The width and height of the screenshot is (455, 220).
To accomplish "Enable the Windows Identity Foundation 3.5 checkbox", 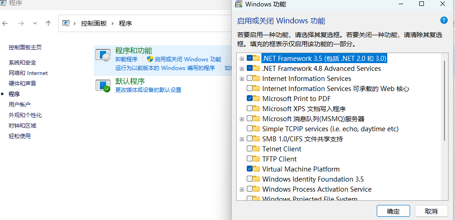I will (x=249, y=179).
